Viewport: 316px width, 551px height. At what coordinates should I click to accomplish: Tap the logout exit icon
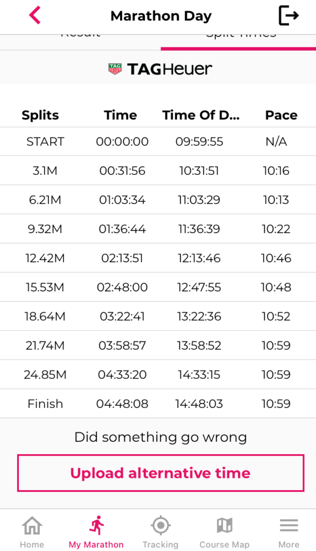289,16
